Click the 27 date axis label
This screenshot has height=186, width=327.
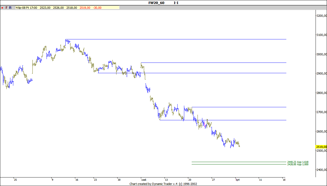213,180
